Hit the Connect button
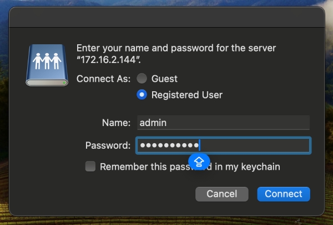The height and width of the screenshot is (225, 333). tap(284, 194)
